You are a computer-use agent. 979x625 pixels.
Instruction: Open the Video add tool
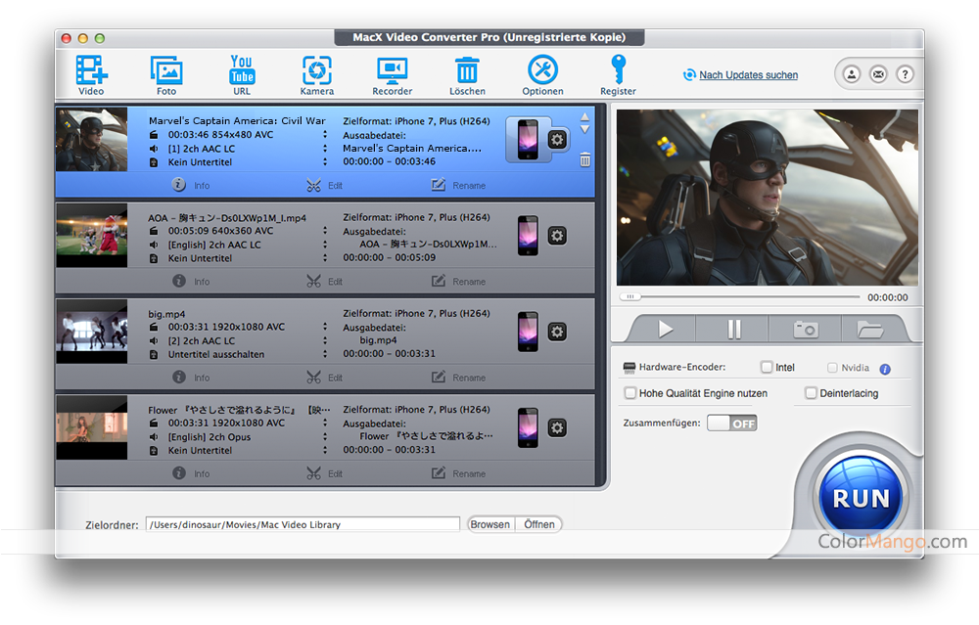(x=91, y=75)
